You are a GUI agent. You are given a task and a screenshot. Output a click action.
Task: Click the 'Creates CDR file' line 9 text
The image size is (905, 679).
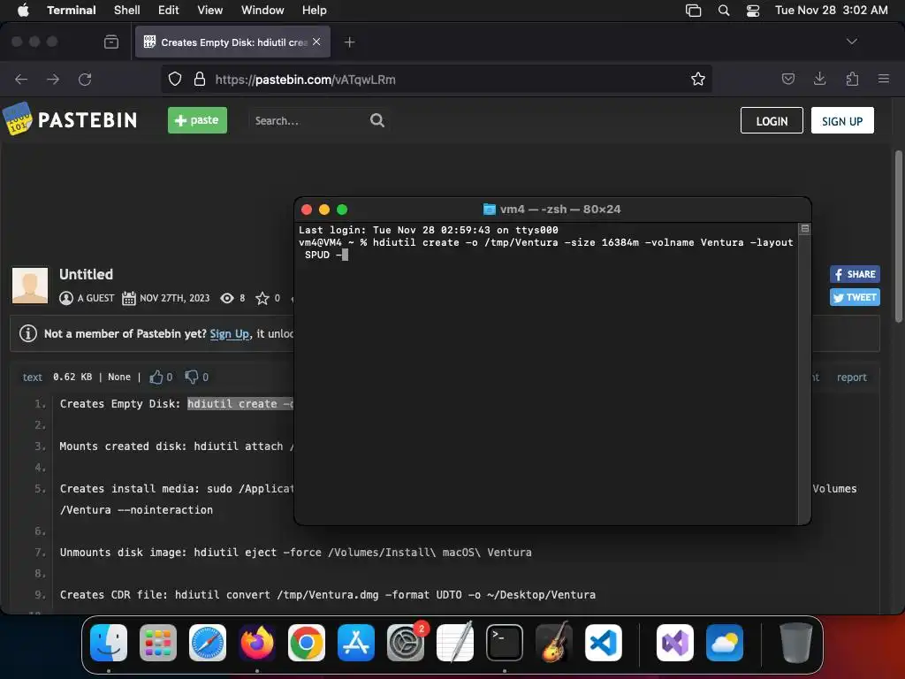[327, 595]
